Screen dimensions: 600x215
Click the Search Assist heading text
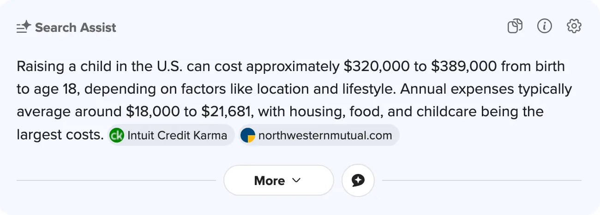(76, 28)
